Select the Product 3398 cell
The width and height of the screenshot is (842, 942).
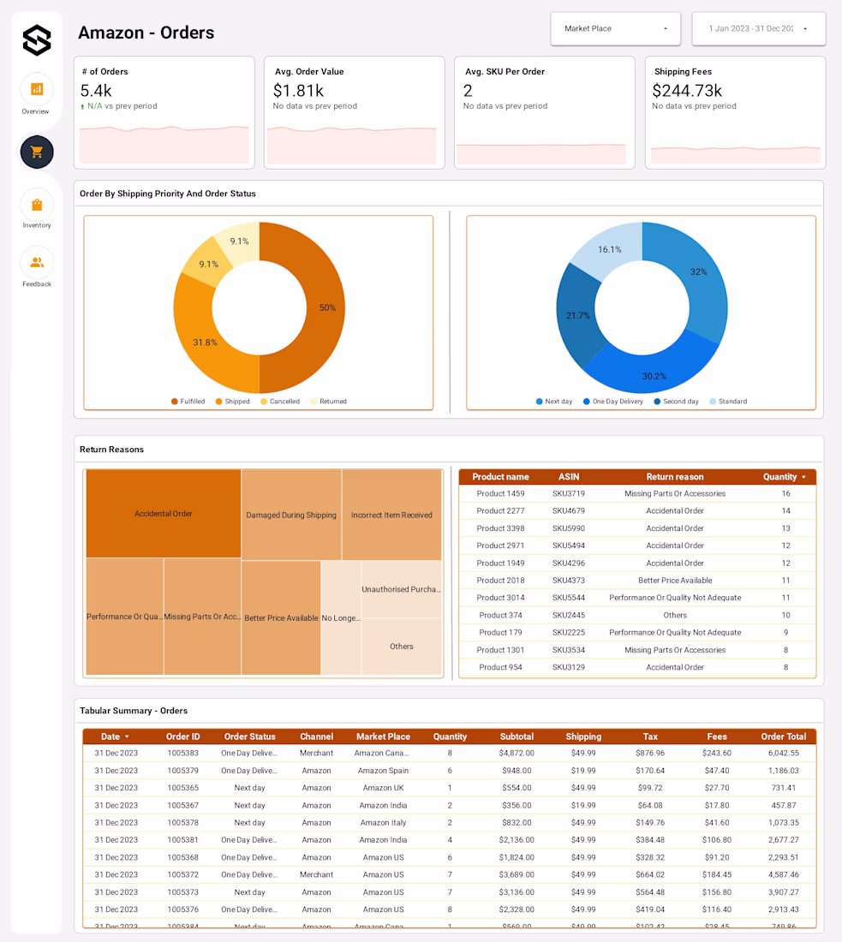pyautogui.click(x=500, y=528)
